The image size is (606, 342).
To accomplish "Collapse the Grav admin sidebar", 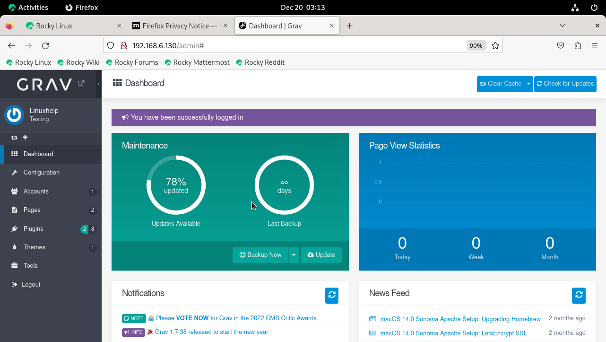I will coord(99,84).
